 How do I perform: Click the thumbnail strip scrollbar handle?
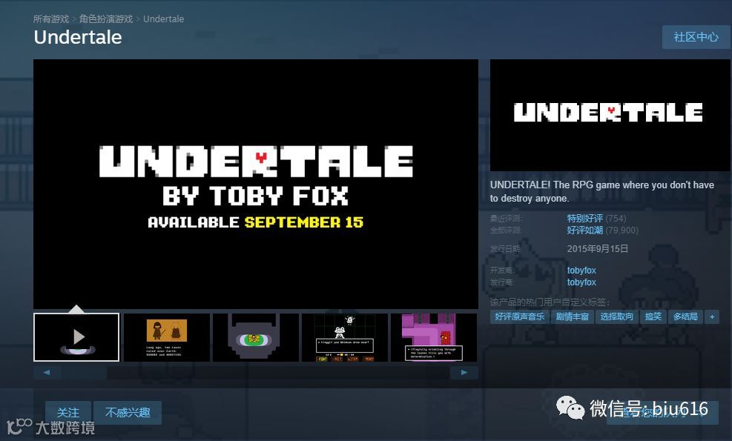tap(85, 372)
